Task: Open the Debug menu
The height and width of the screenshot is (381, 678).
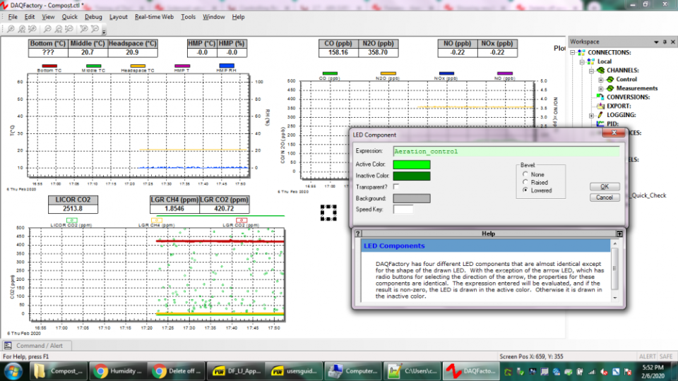Action: tap(93, 17)
